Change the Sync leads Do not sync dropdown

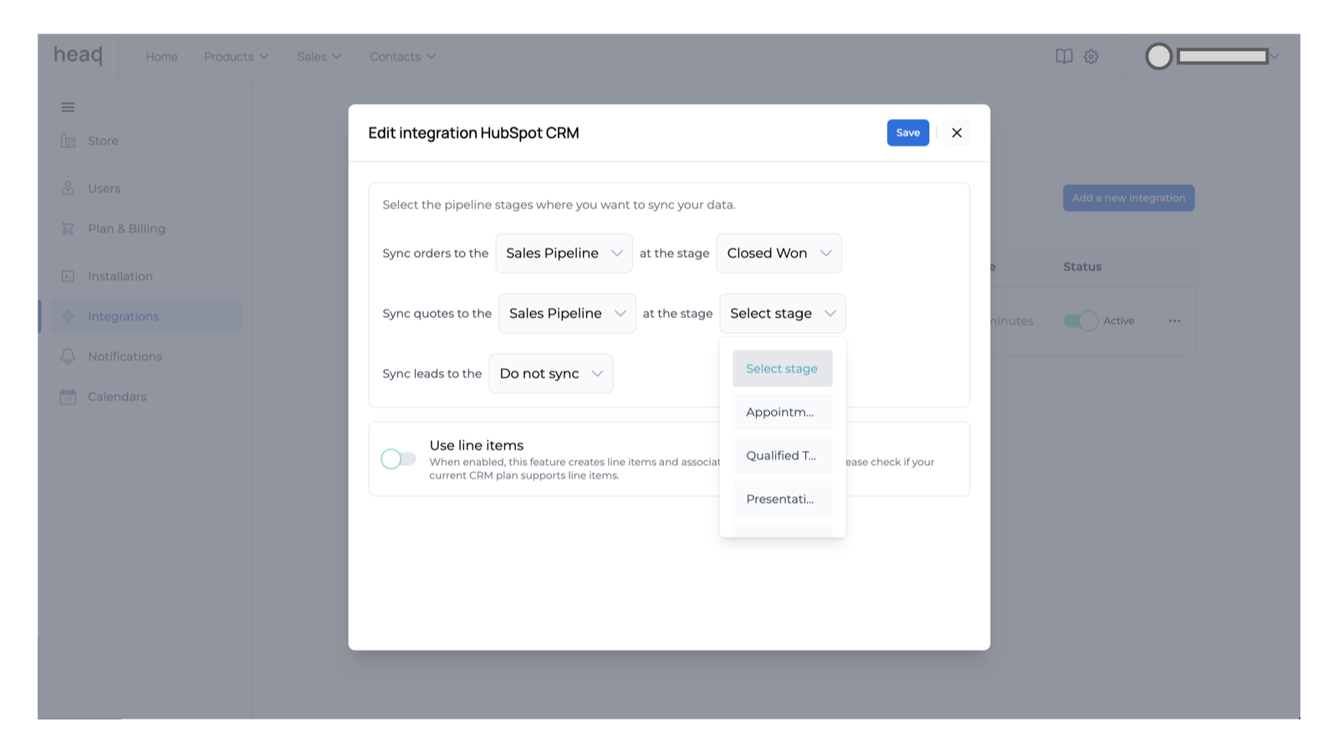tap(550, 373)
